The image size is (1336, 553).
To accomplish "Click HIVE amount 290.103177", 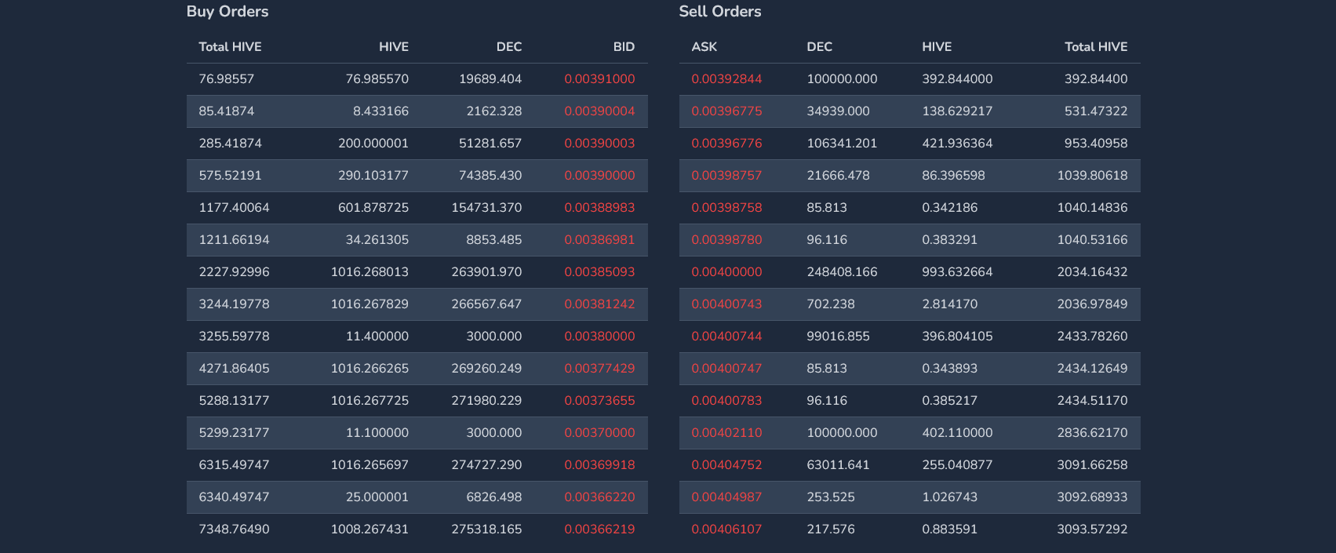I will pyautogui.click(x=373, y=176).
